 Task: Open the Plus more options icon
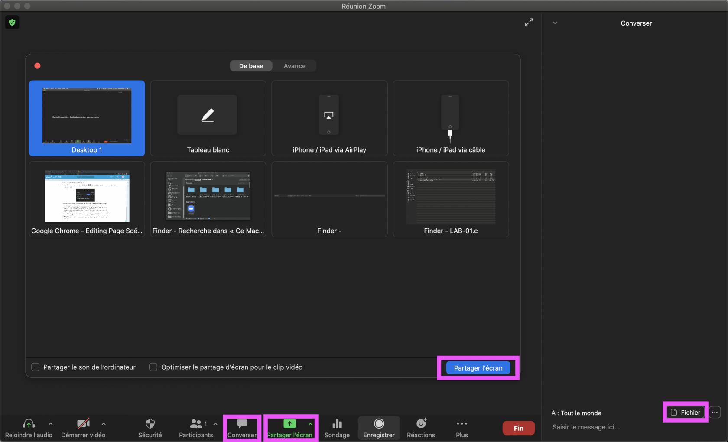click(x=461, y=424)
